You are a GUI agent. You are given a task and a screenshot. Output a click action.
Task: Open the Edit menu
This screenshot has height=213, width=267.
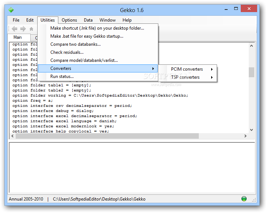[30, 20]
